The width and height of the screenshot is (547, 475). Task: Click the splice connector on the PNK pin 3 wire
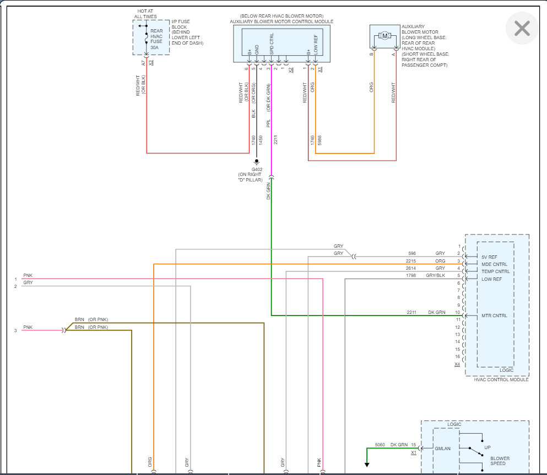(64, 330)
